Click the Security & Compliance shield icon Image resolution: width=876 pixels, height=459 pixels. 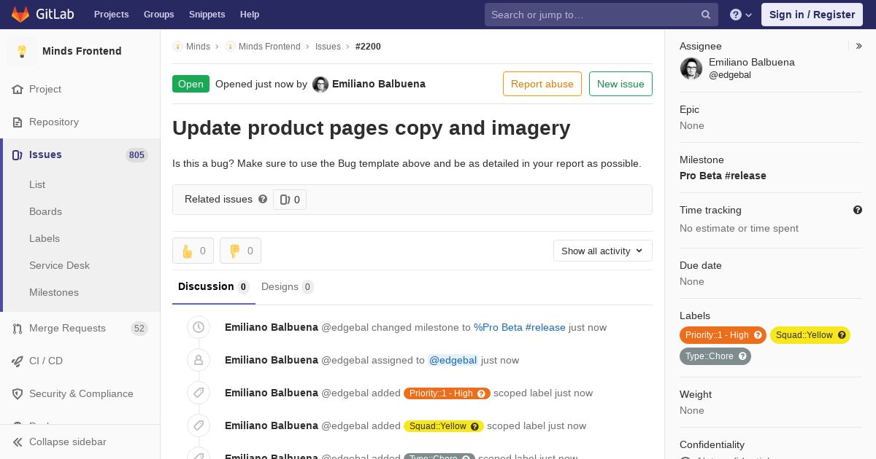(x=18, y=394)
